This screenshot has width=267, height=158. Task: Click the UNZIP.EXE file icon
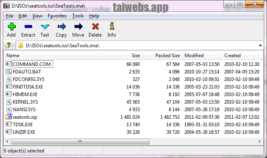tap(8, 132)
